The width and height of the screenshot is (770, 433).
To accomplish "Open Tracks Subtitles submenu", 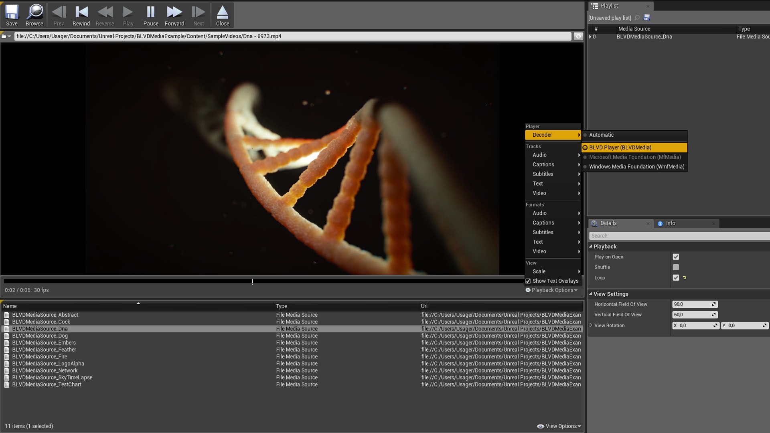I will [x=553, y=174].
